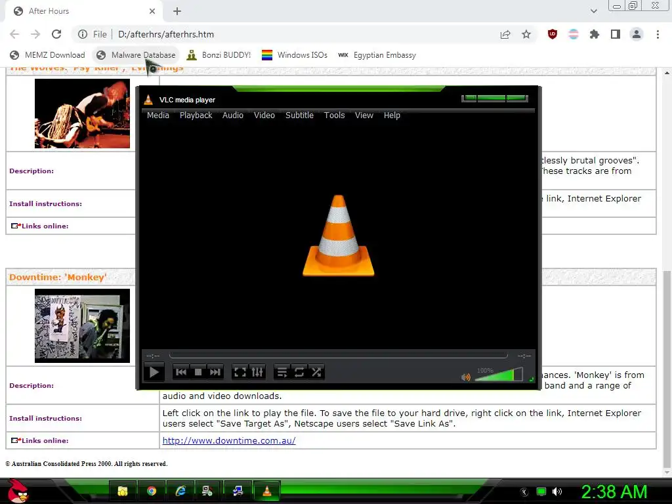Share this page icon

point(505,34)
